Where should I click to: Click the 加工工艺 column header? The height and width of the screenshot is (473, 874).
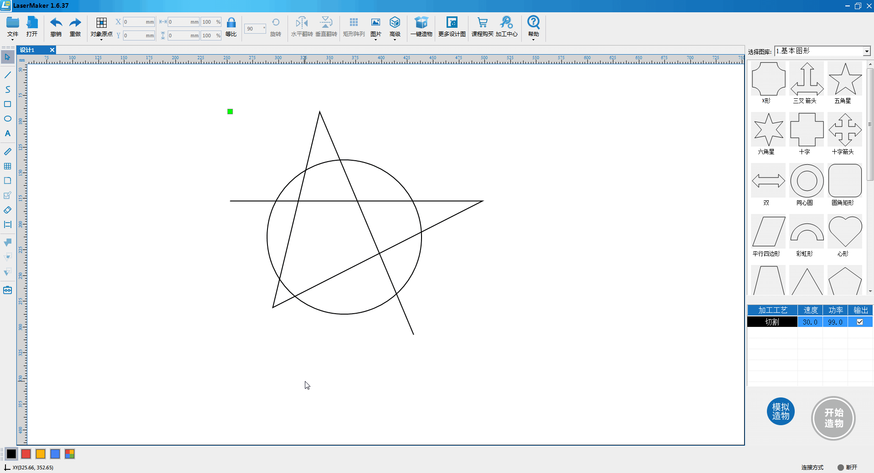click(x=772, y=310)
